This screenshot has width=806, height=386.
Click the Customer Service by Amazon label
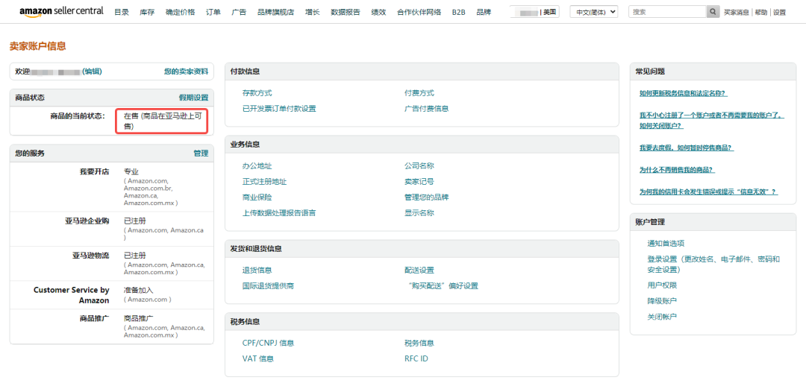pos(72,295)
